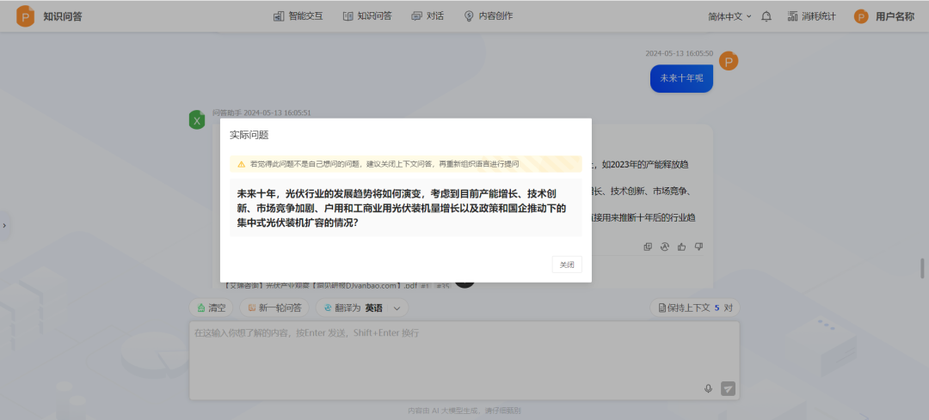The width and height of the screenshot is (929, 420).
Task: Dislike the answer with thumbs-down icon
Action: [x=698, y=247]
